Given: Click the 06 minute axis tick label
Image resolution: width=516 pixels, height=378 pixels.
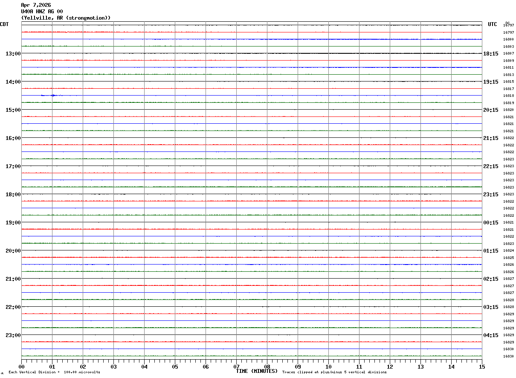Looking at the screenshot, I should (x=206, y=367).
